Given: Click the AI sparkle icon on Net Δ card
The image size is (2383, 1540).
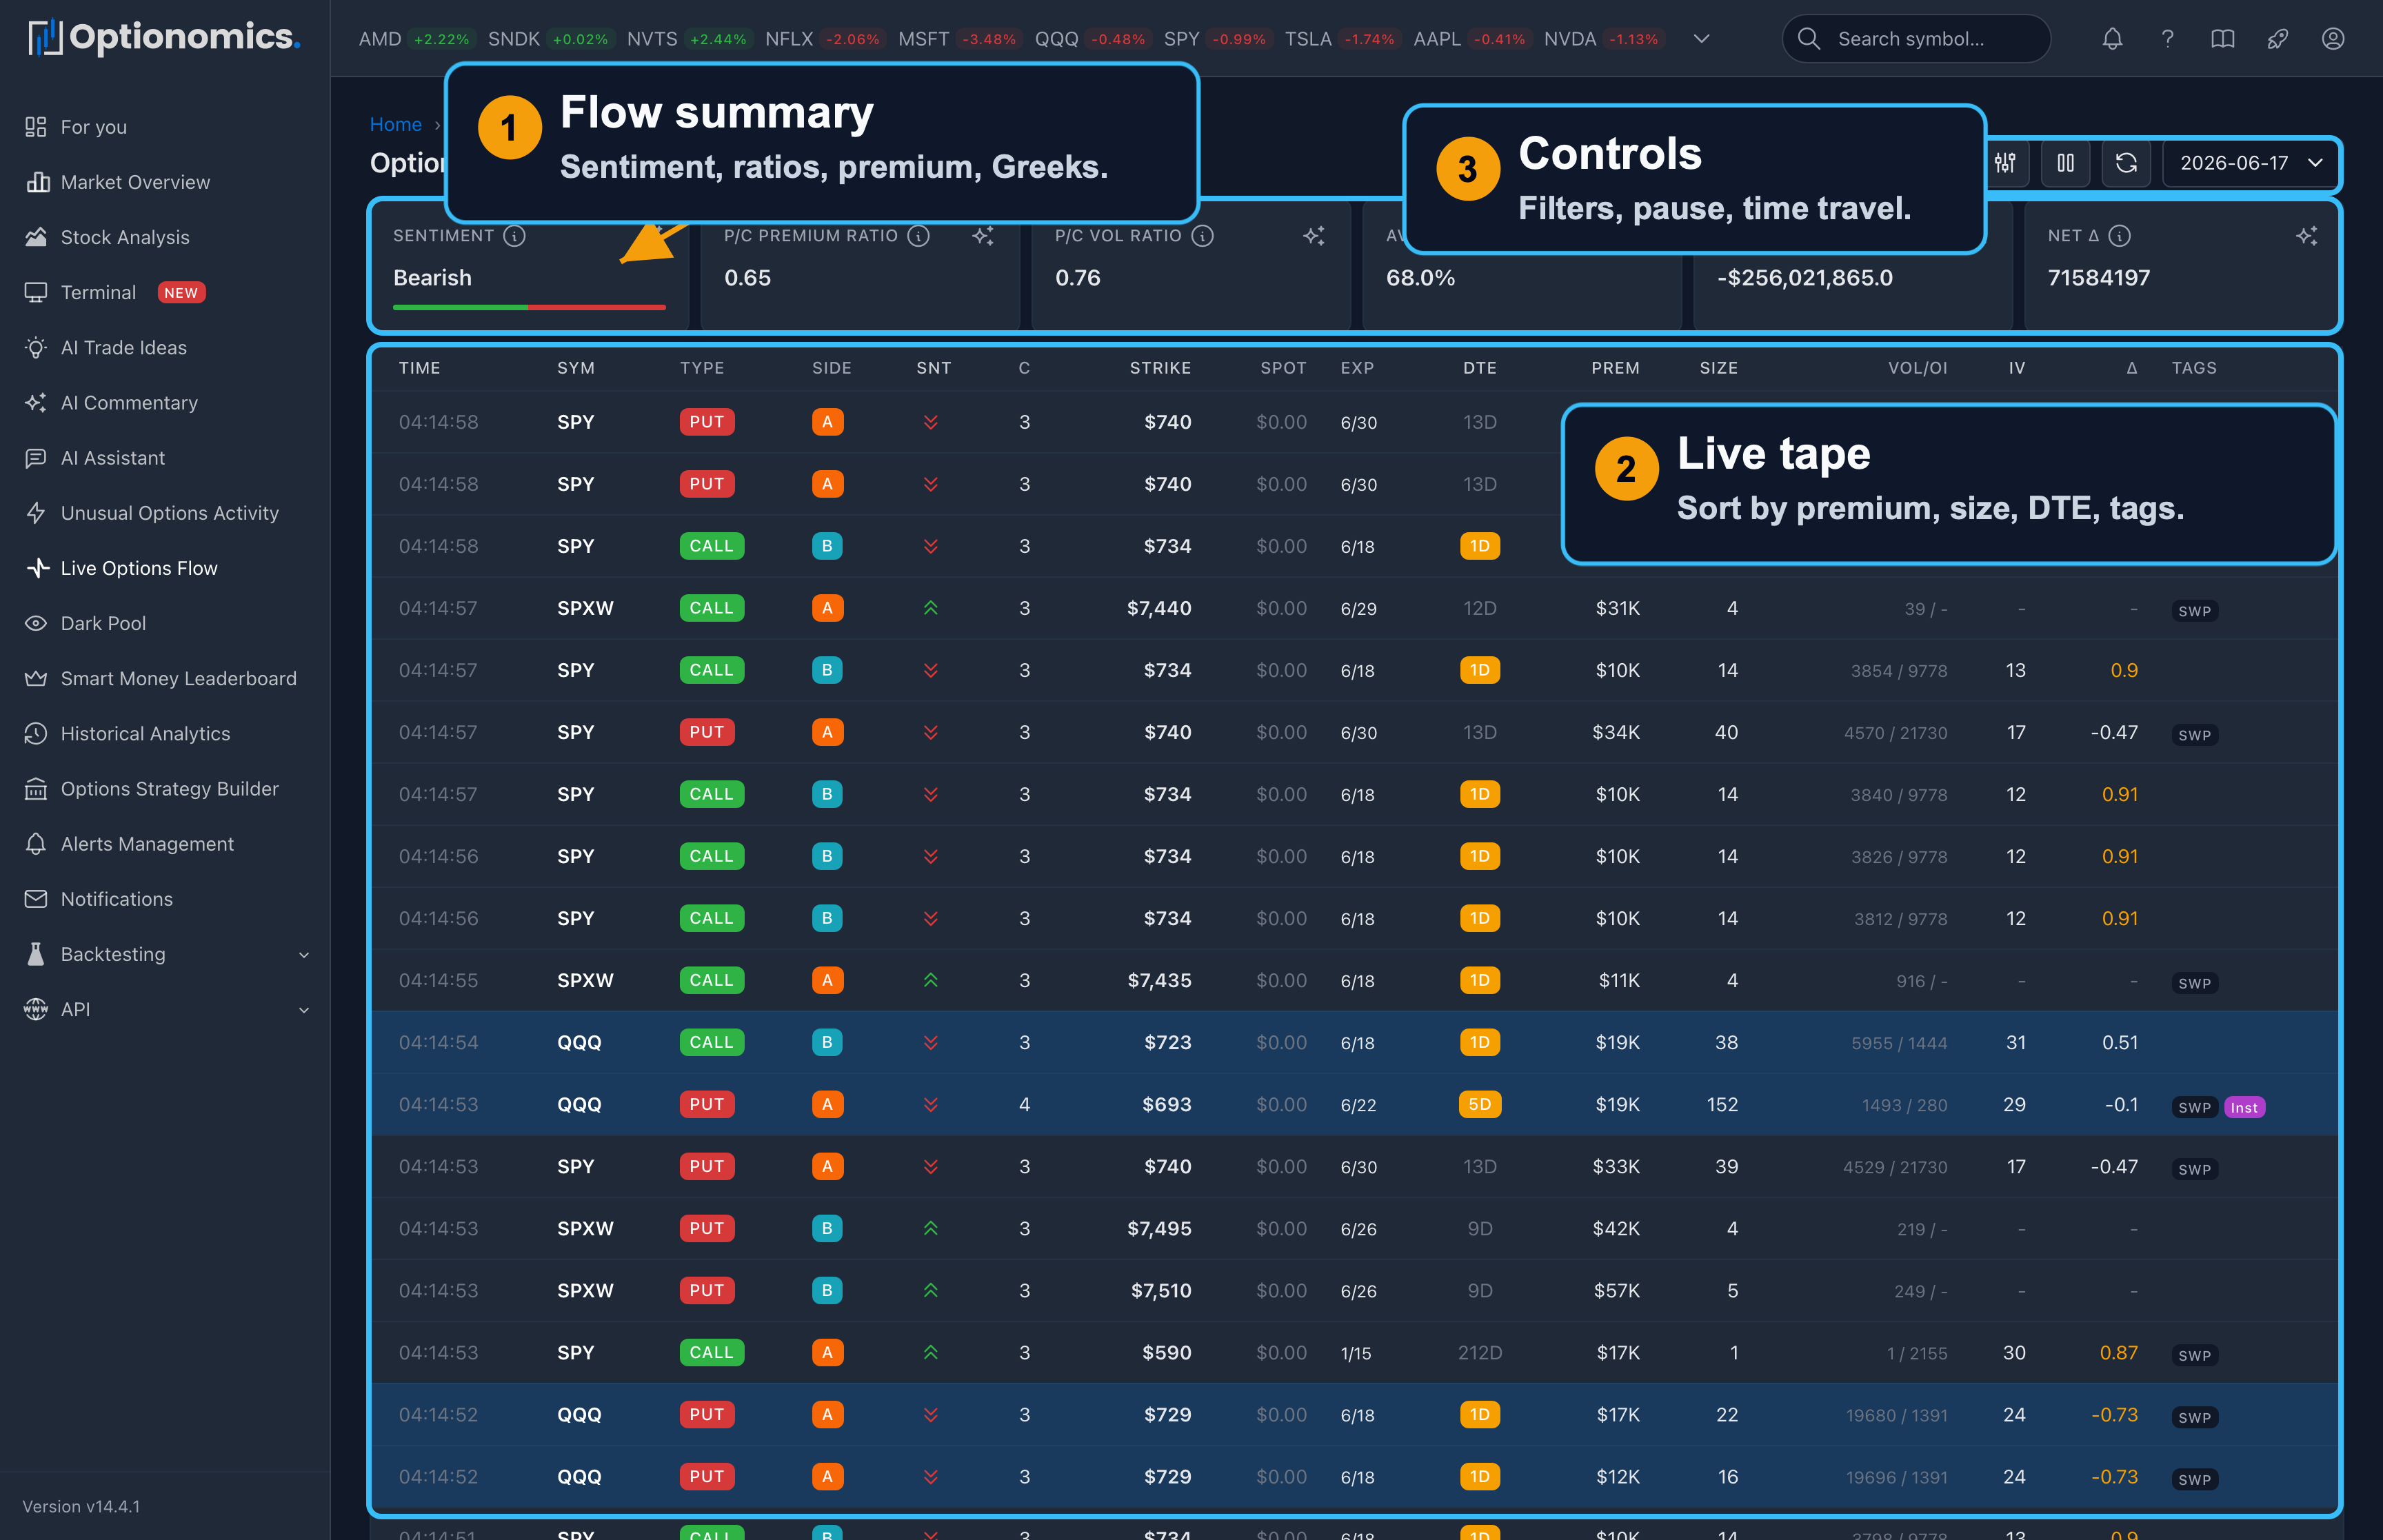Looking at the screenshot, I should [x=2307, y=236].
